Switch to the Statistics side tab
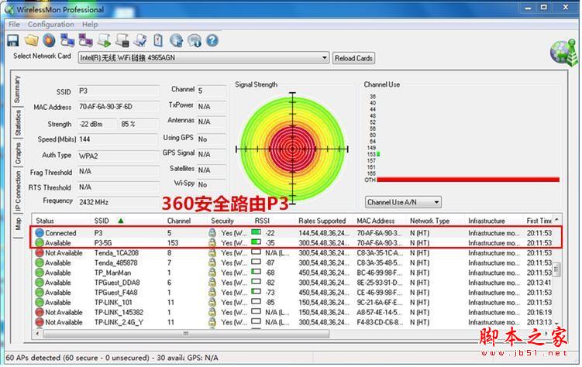The image size is (582, 367). click(18, 122)
